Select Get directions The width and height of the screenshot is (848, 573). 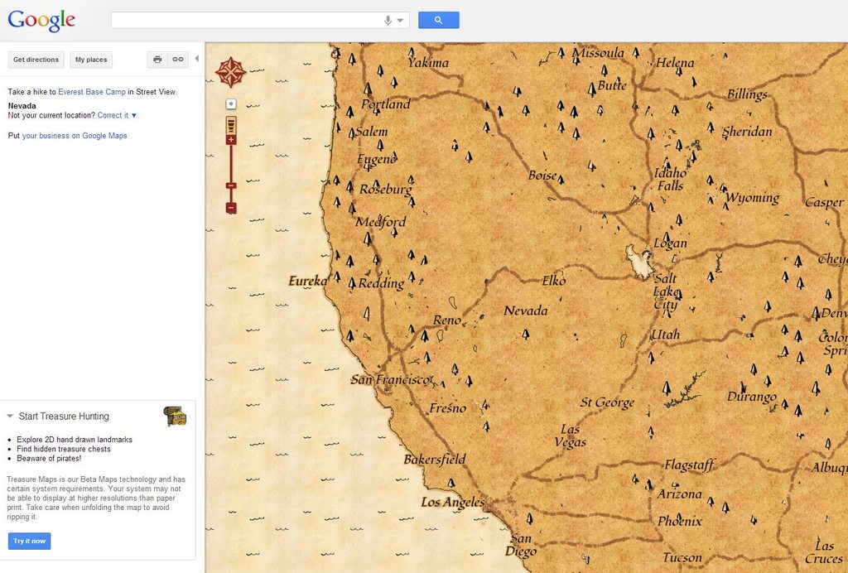point(36,59)
